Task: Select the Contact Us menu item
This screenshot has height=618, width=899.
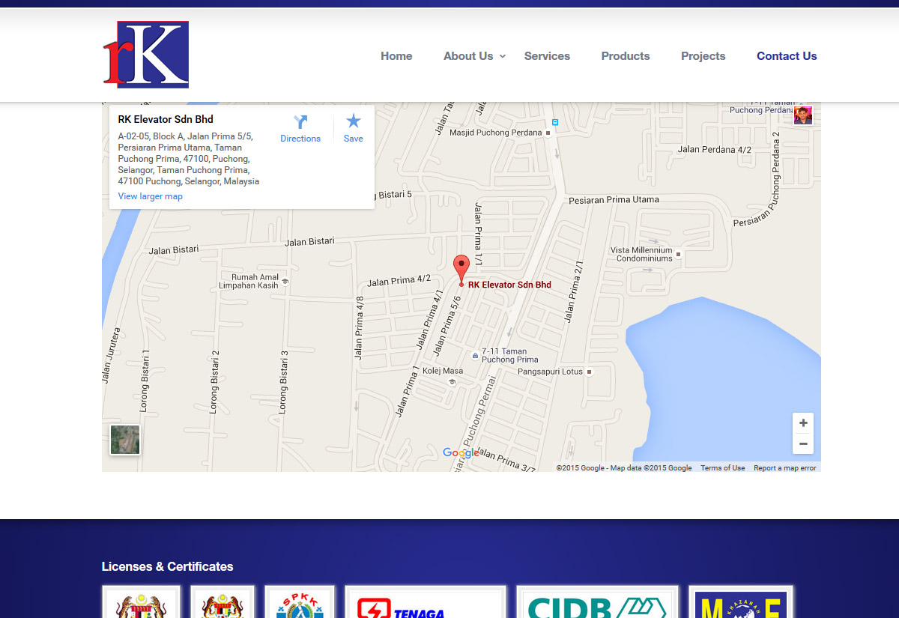Action: [787, 56]
